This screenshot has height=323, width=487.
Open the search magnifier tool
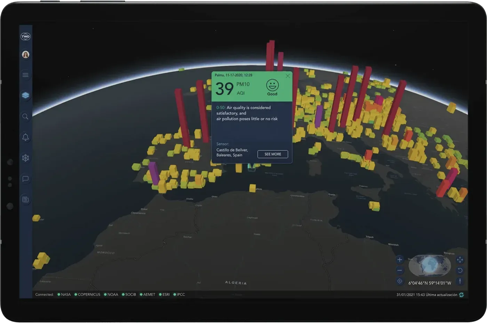pos(25,117)
